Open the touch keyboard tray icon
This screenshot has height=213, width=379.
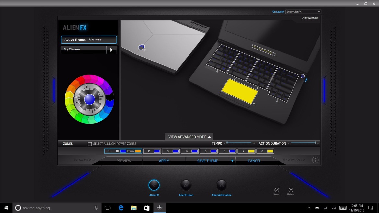[x=343, y=208]
